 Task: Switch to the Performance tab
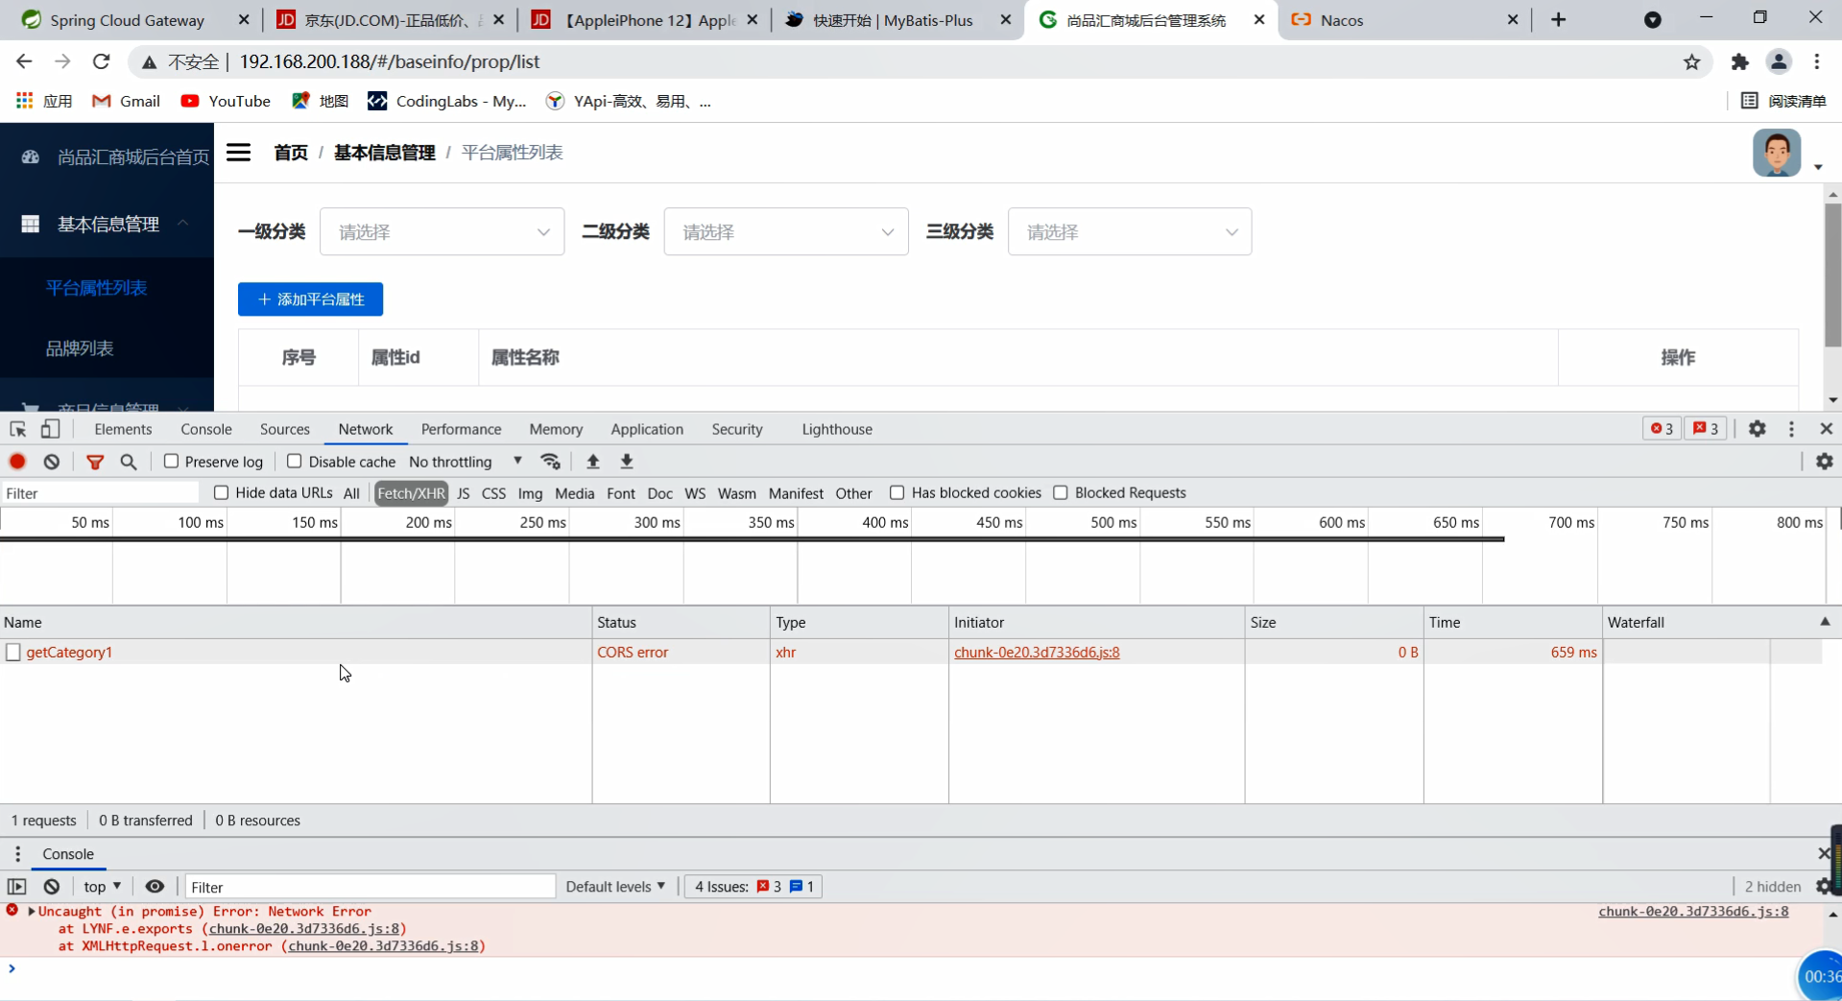pyautogui.click(x=461, y=429)
